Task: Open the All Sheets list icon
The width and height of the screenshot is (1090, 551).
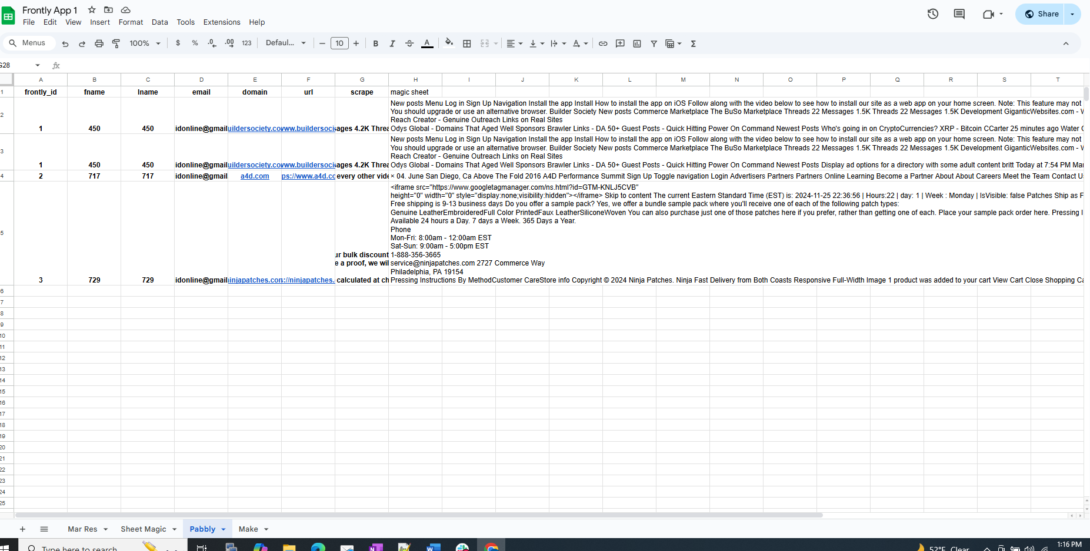Action: pyautogui.click(x=44, y=529)
